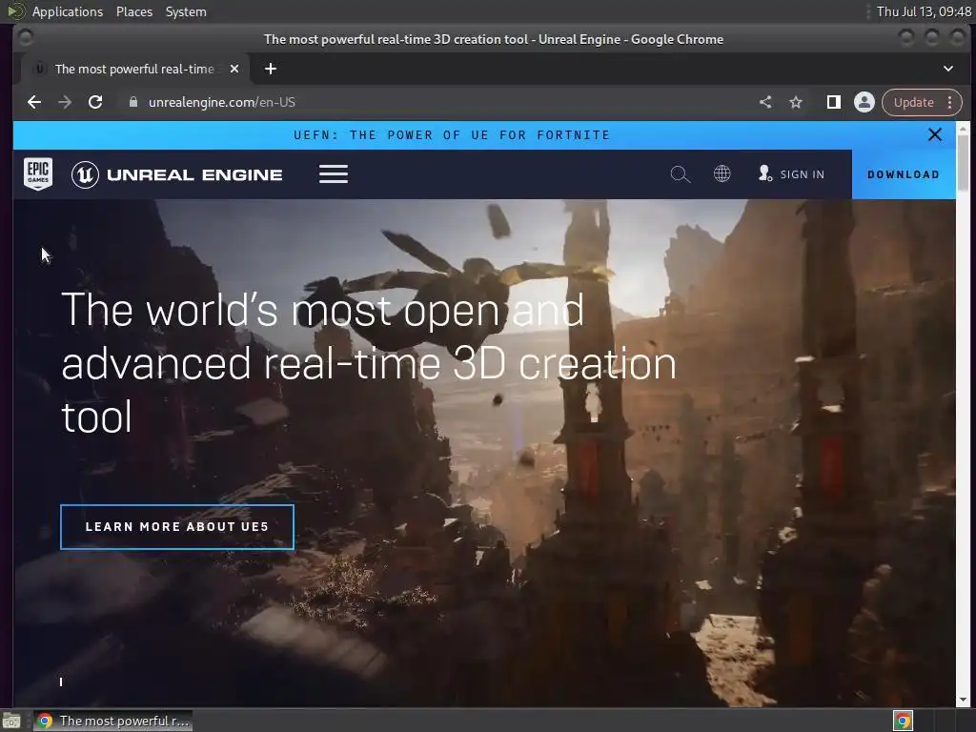The width and height of the screenshot is (976, 732).
Task: Click the hero headline text
Action: [x=369, y=363]
